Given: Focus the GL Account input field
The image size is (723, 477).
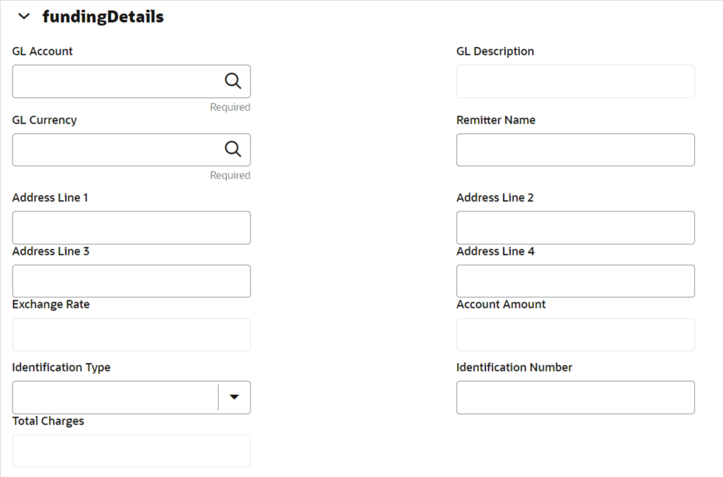Looking at the screenshot, I should click(115, 81).
